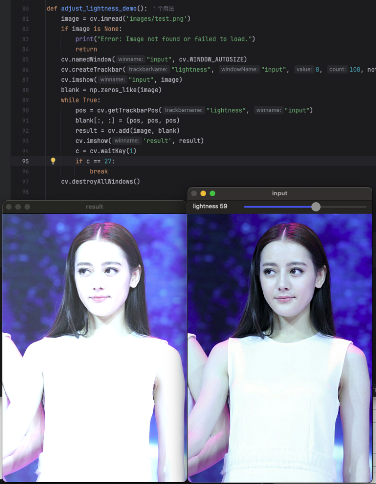Click the "value:" parameter hint

(x=304, y=69)
